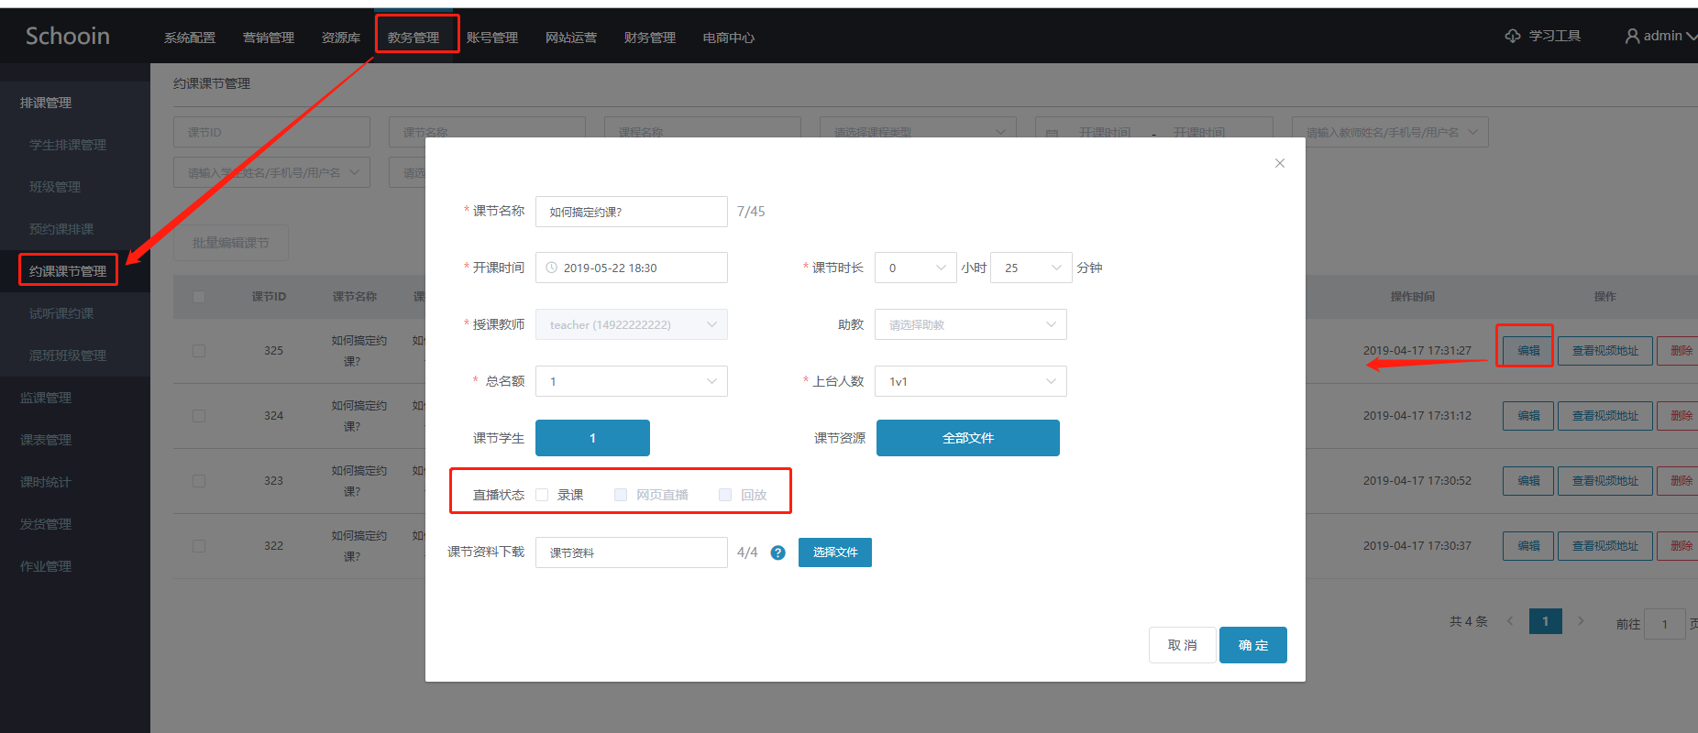Check the 录课 checkbox
The width and height of the screenshot is (1698, 733).
tap(542, 495)
